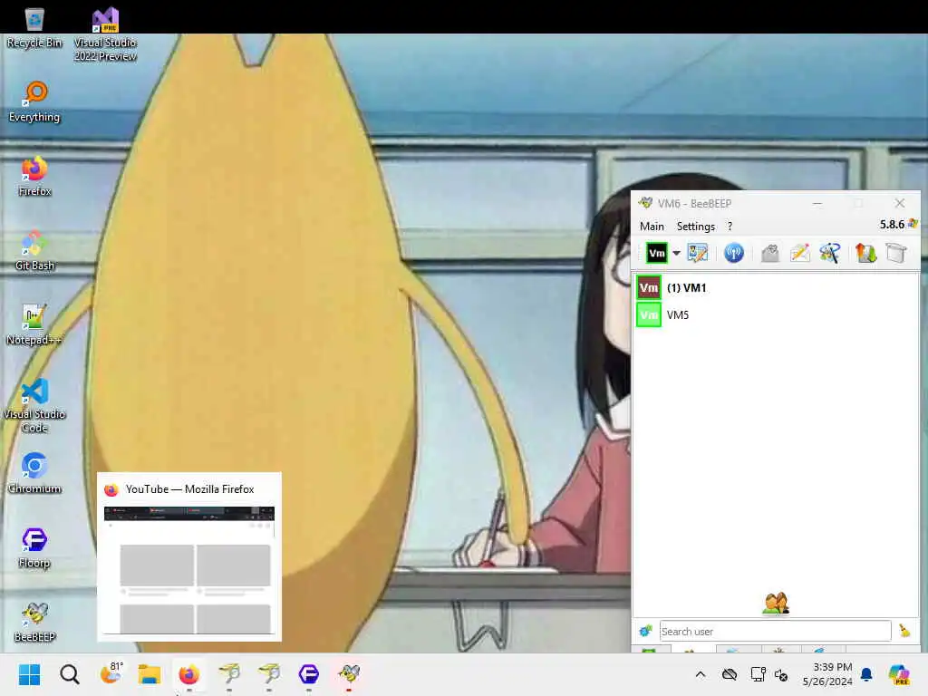Viewport: 928px width, 696px height.
Task: Select the Git Bash desktop shortcut
Action: (34, 251)
